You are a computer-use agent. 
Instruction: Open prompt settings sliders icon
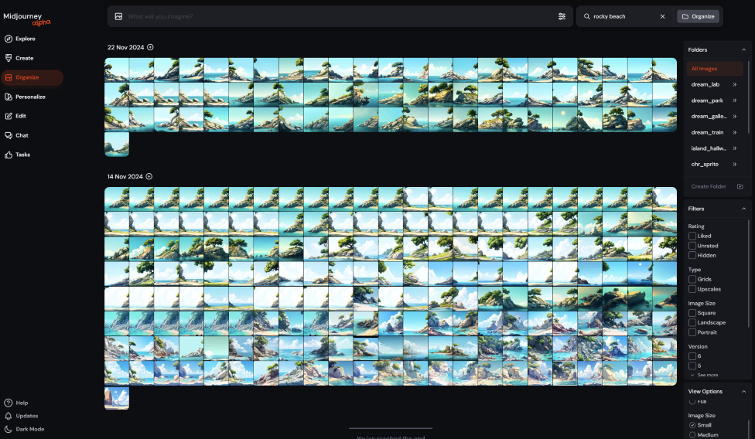point(562,16)
